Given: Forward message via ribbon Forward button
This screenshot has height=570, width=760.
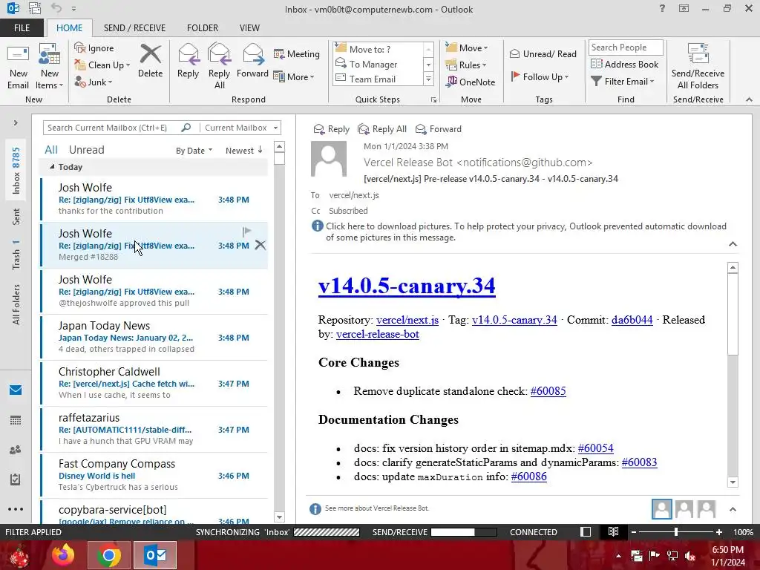Looking at the screenshot, I should click(x=252, y=61).
